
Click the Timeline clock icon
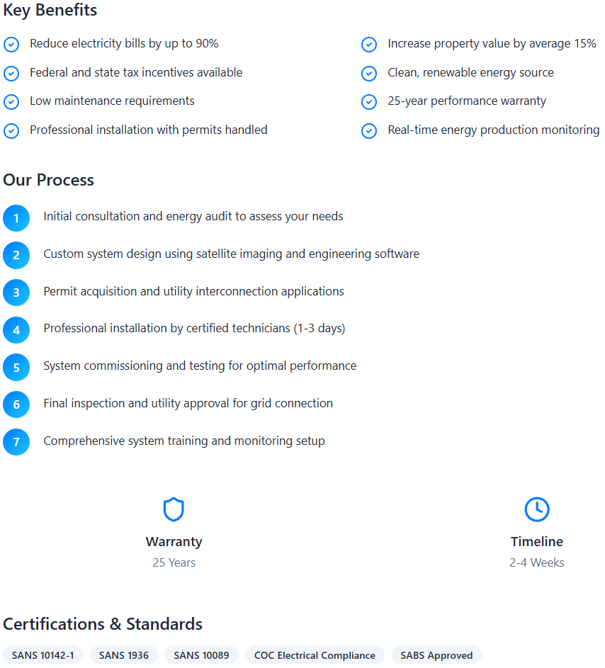pos(537,509)
